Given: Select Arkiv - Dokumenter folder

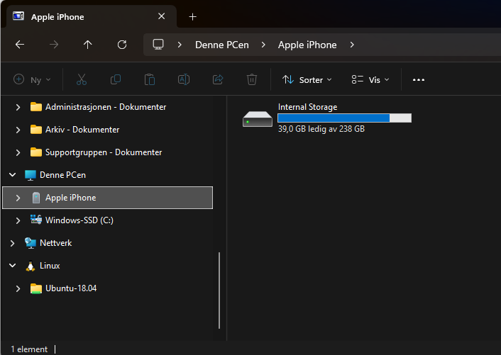Looking at the screenshot, I should [x=82, y=130].
